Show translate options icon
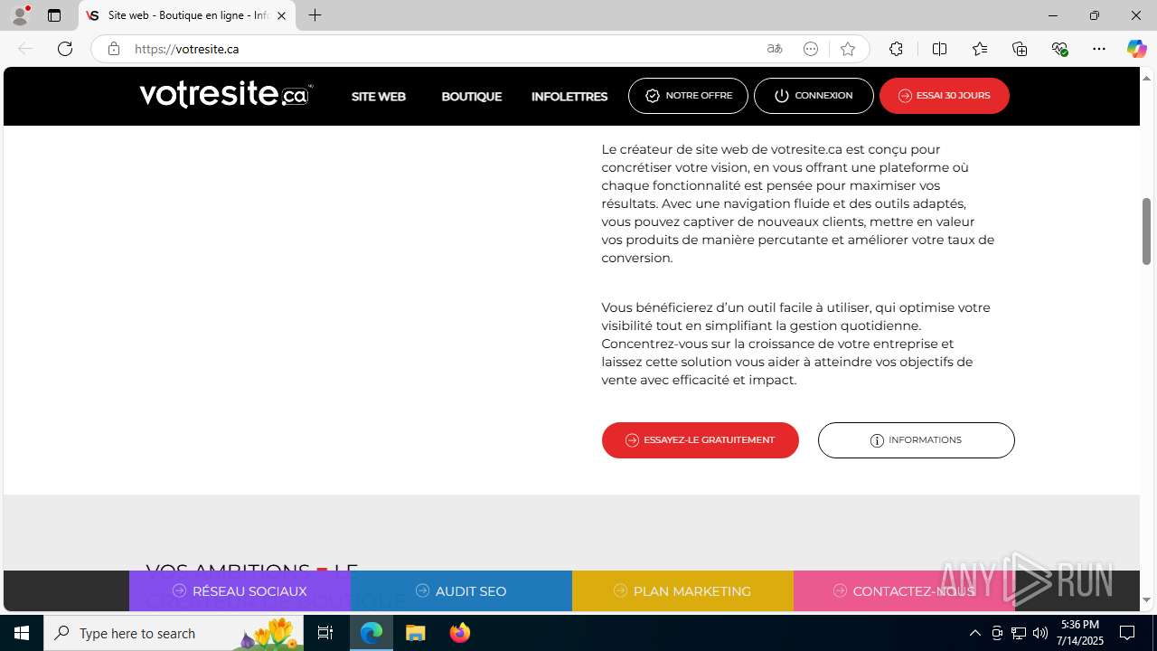This screenshot has height=651, width=1157. (x=775, y=49)
